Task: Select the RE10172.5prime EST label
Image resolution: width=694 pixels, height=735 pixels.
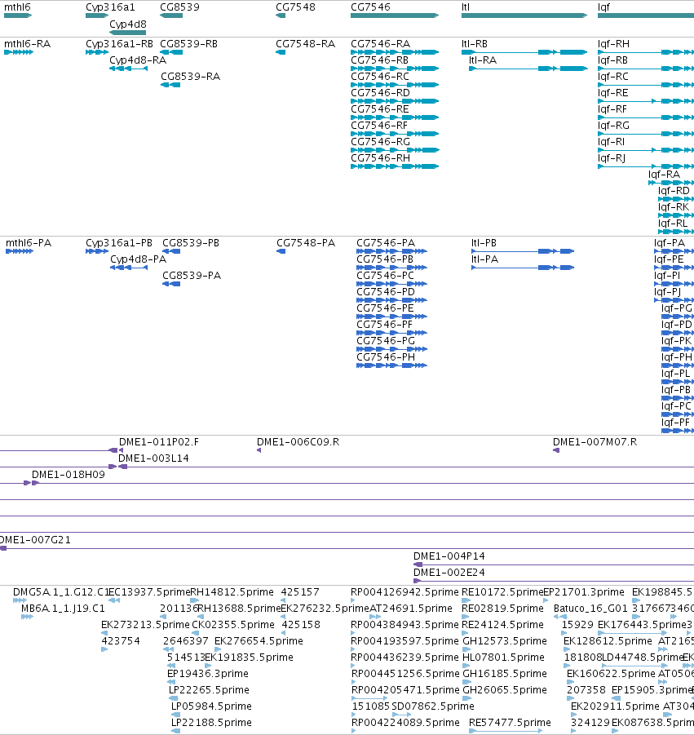Action: (502, 592)
